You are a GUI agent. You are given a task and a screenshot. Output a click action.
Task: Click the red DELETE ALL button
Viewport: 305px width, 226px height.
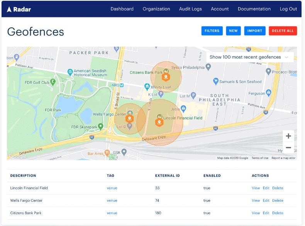[283, 31]
